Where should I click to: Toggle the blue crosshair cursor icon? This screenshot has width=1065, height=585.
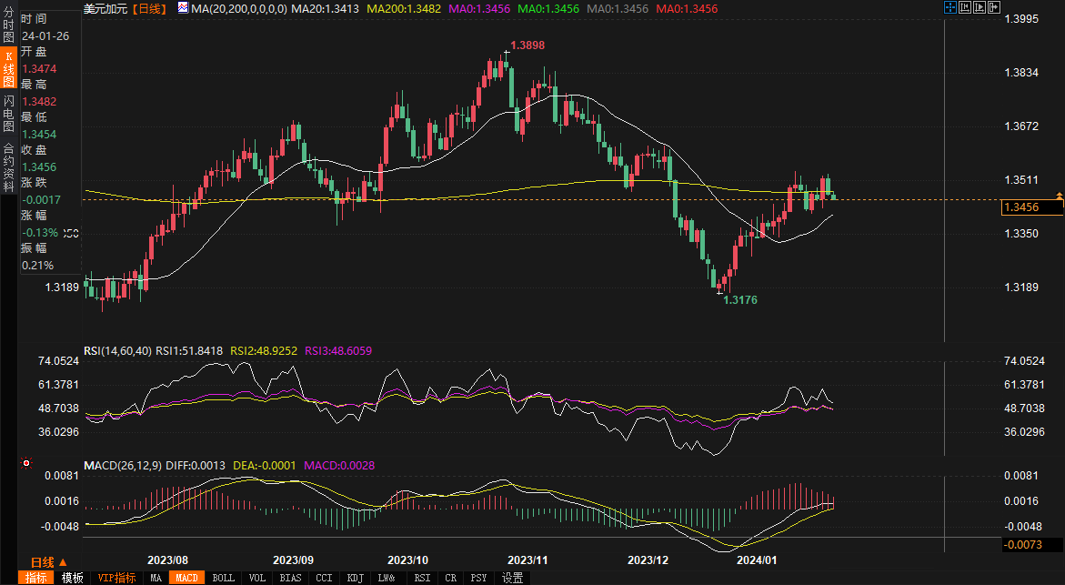point(949,7)
